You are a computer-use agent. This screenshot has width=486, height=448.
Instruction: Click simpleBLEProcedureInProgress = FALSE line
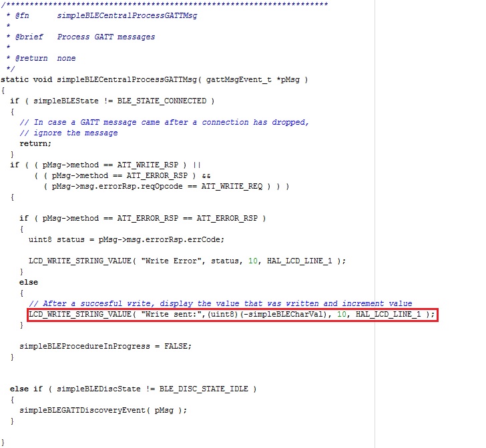point(105,346)
